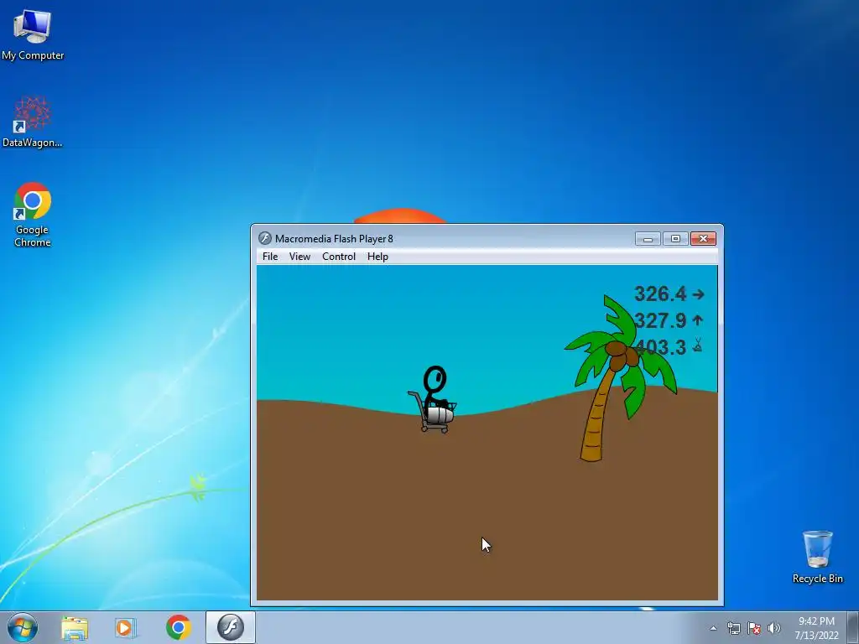Close the Macromedia Flash Player 8 window
The image size is (859, 644).
704,238
